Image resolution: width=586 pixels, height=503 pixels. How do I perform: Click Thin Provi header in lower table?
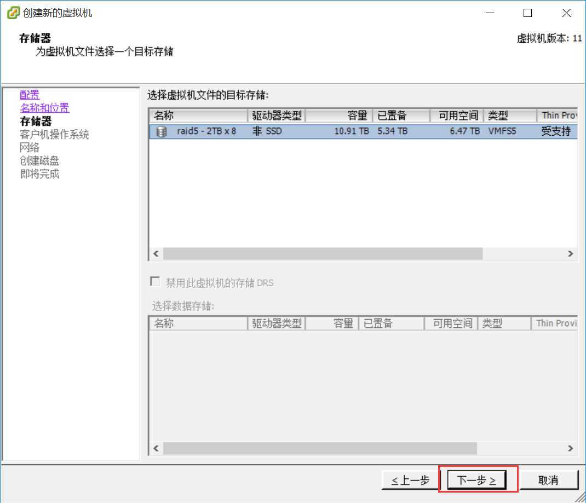555,323
